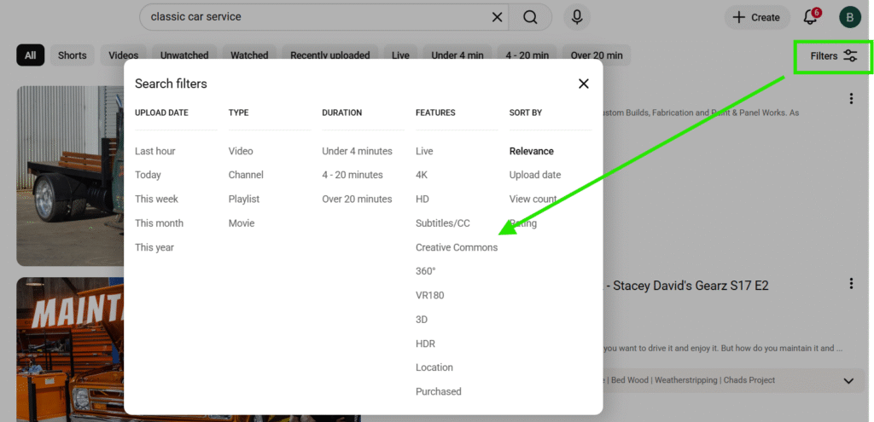Open three-dot menu for Stacey David's video
874x422 pixels.
click(x=851, y=284)
